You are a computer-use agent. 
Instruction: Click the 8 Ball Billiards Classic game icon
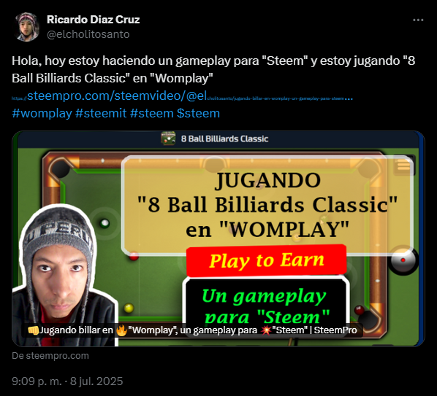(168, 139)
